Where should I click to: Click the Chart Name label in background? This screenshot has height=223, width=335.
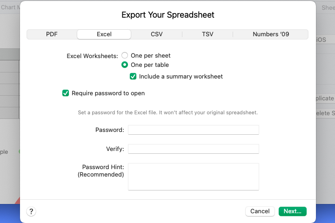coord(9,7)
